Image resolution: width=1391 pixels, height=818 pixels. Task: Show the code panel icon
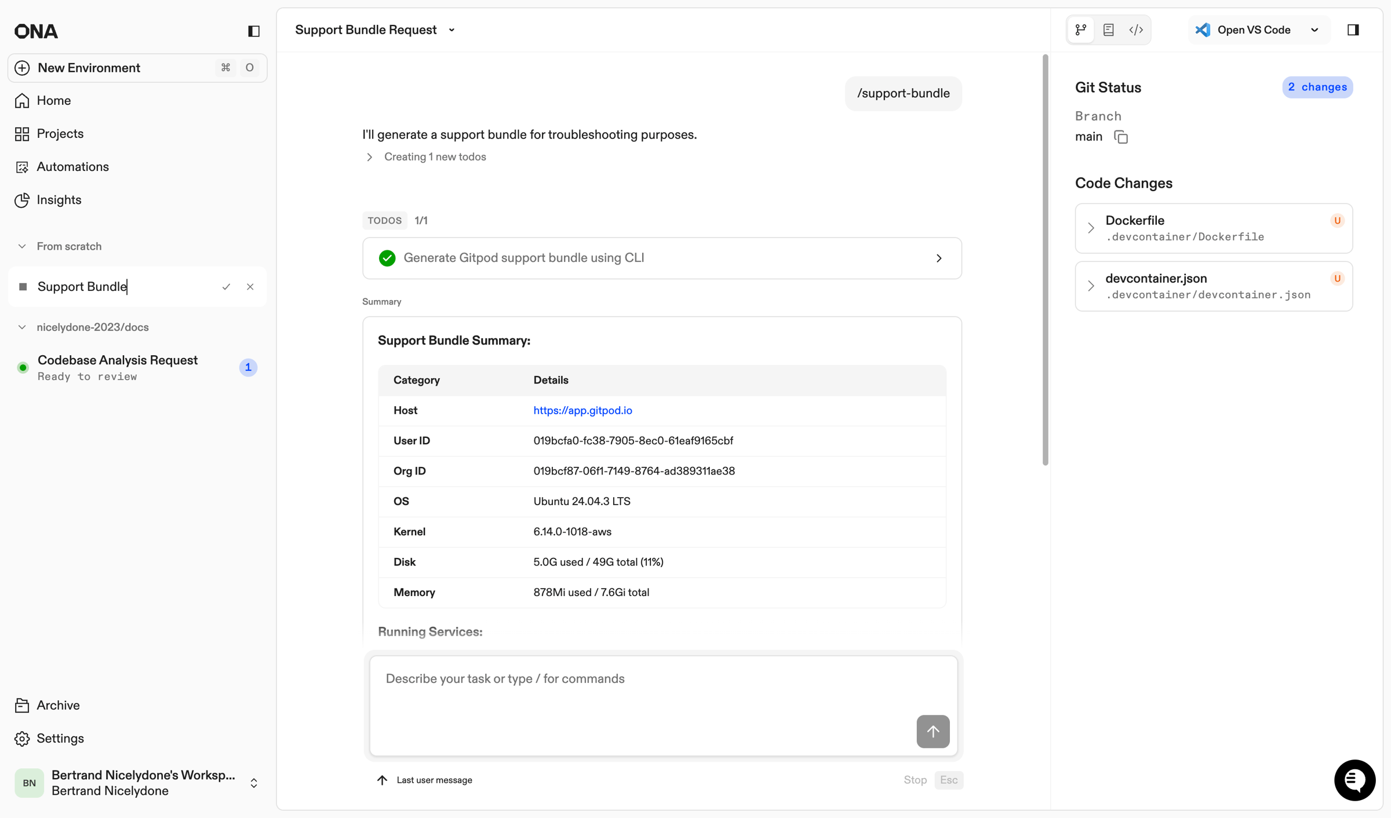click(x=1136, y=30)
